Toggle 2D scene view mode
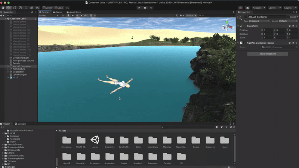Image resolution: width=299 pixels, height=168 pixels. coord(62,15)
